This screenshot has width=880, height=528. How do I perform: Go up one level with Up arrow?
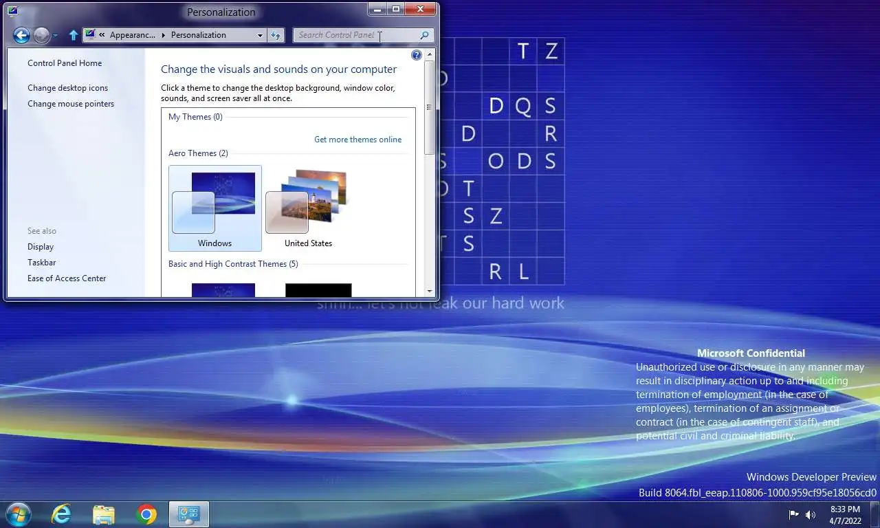point(74,35)
